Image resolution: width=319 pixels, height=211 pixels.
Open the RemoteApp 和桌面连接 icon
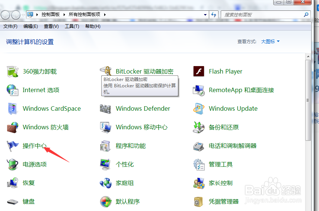point(199,90)
